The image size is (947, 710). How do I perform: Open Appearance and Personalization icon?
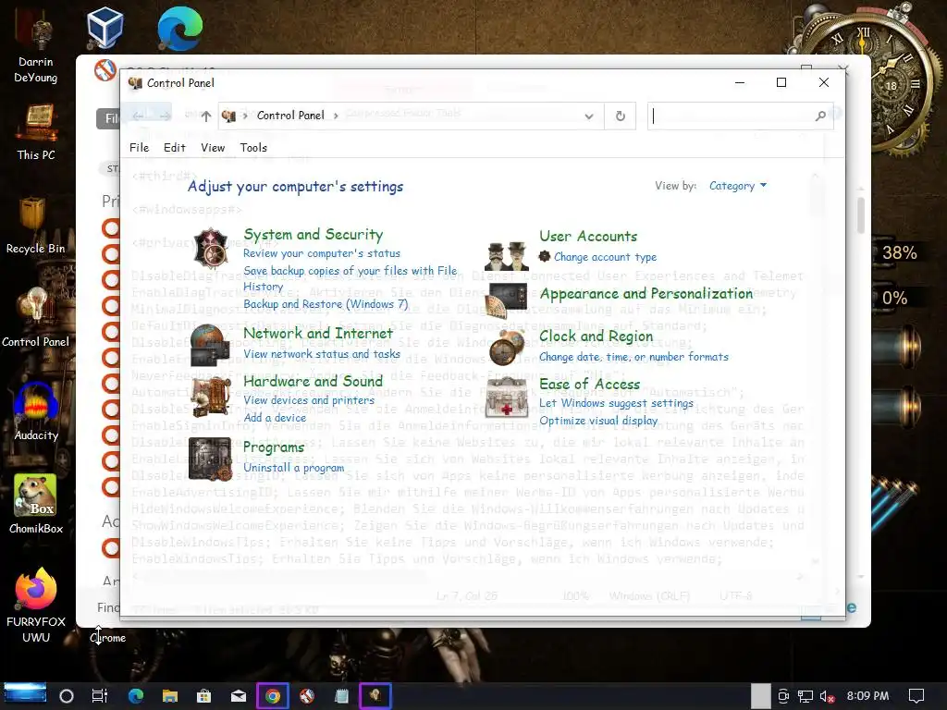tap(506, 299)
